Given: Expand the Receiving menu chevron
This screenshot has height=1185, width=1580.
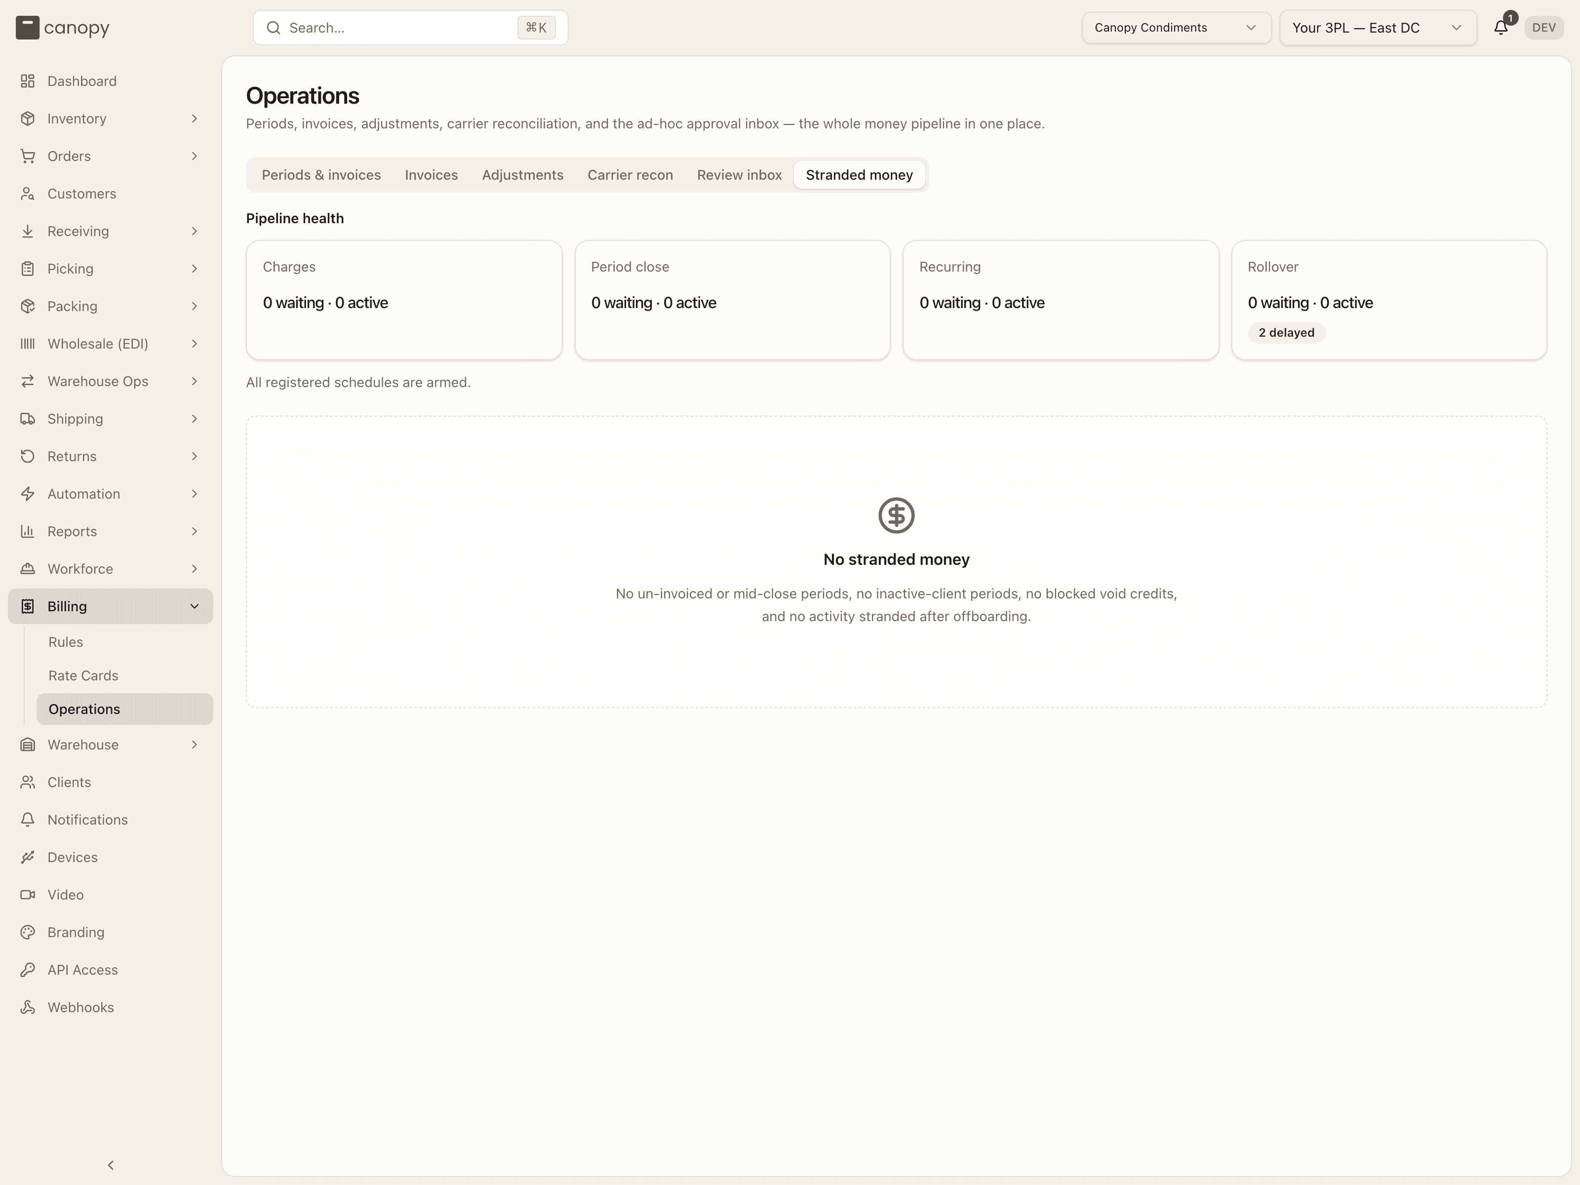Looking at the screenshot, I should point(194,232).
